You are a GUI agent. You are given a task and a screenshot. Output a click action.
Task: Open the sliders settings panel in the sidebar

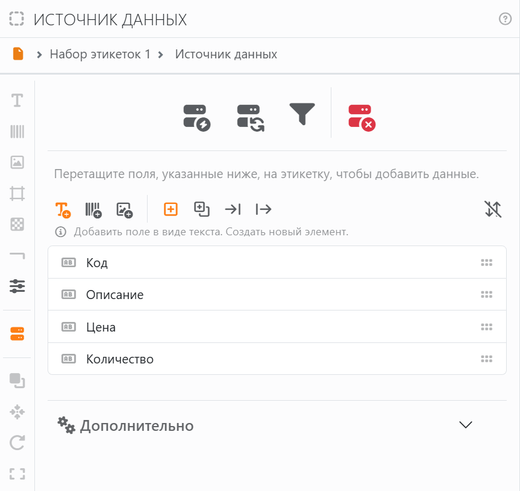click(17, 286)
